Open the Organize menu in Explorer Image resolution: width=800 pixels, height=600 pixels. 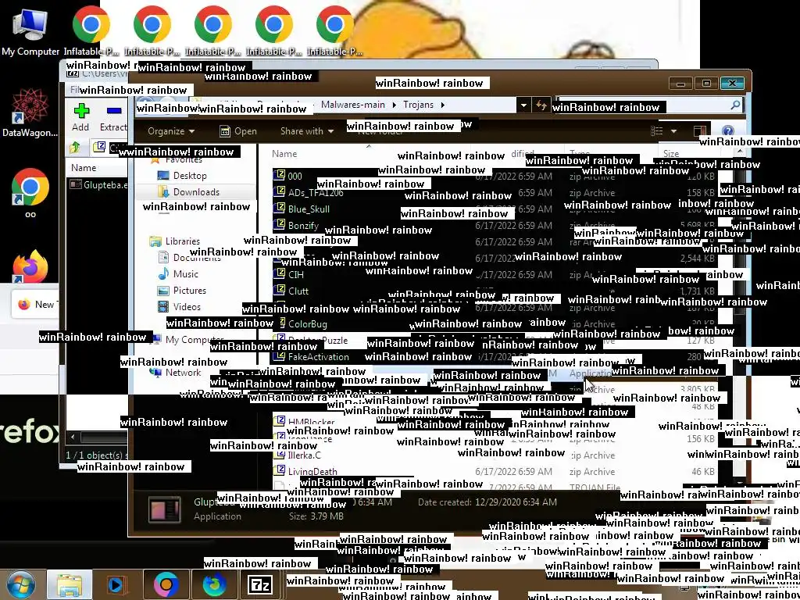pyautogui.click(x=171, y=131)
